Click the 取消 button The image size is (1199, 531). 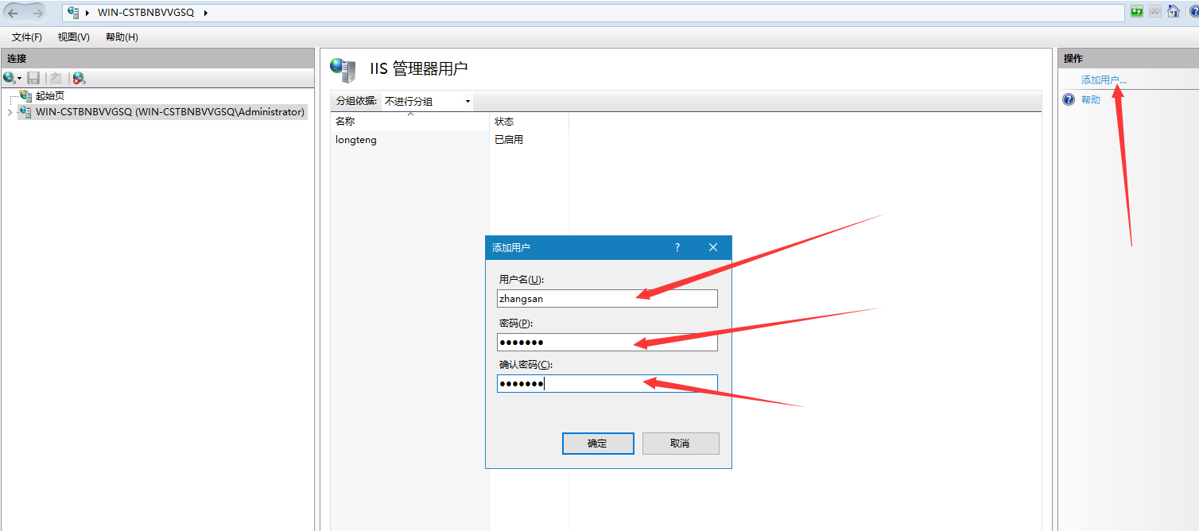point(681,444)
